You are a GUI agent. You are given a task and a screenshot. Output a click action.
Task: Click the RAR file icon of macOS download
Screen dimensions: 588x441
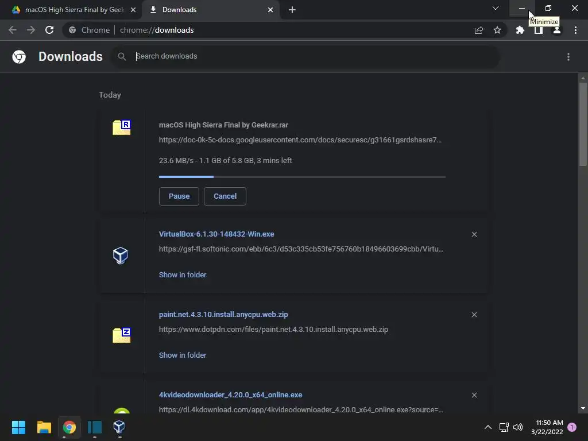click(122, 127)
